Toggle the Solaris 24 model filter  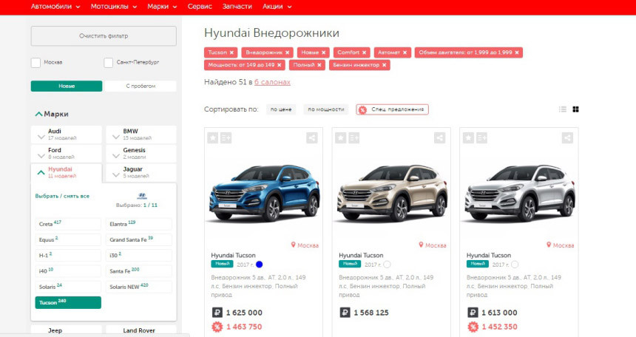coord(68,287)
